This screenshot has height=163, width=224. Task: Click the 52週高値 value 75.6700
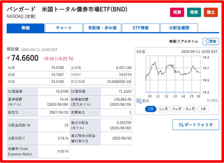[x=62, y=91]
